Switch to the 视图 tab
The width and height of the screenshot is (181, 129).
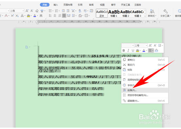tap(102, 5)
